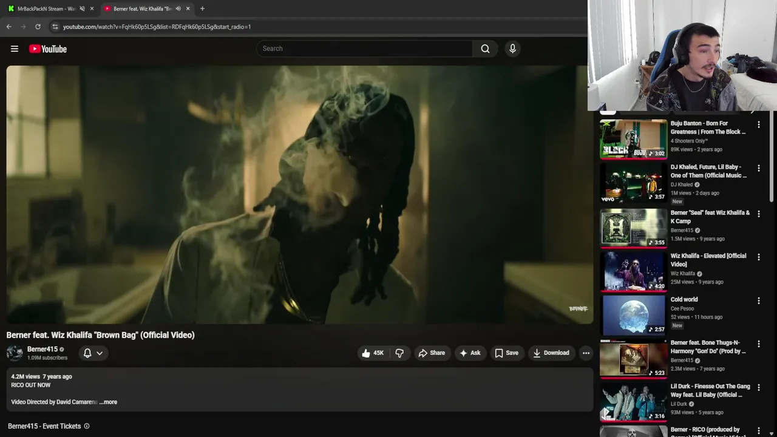This screenshot has width=777, height=437.
Task: Go to the YouTube home logo
Action: pos(48,49)
